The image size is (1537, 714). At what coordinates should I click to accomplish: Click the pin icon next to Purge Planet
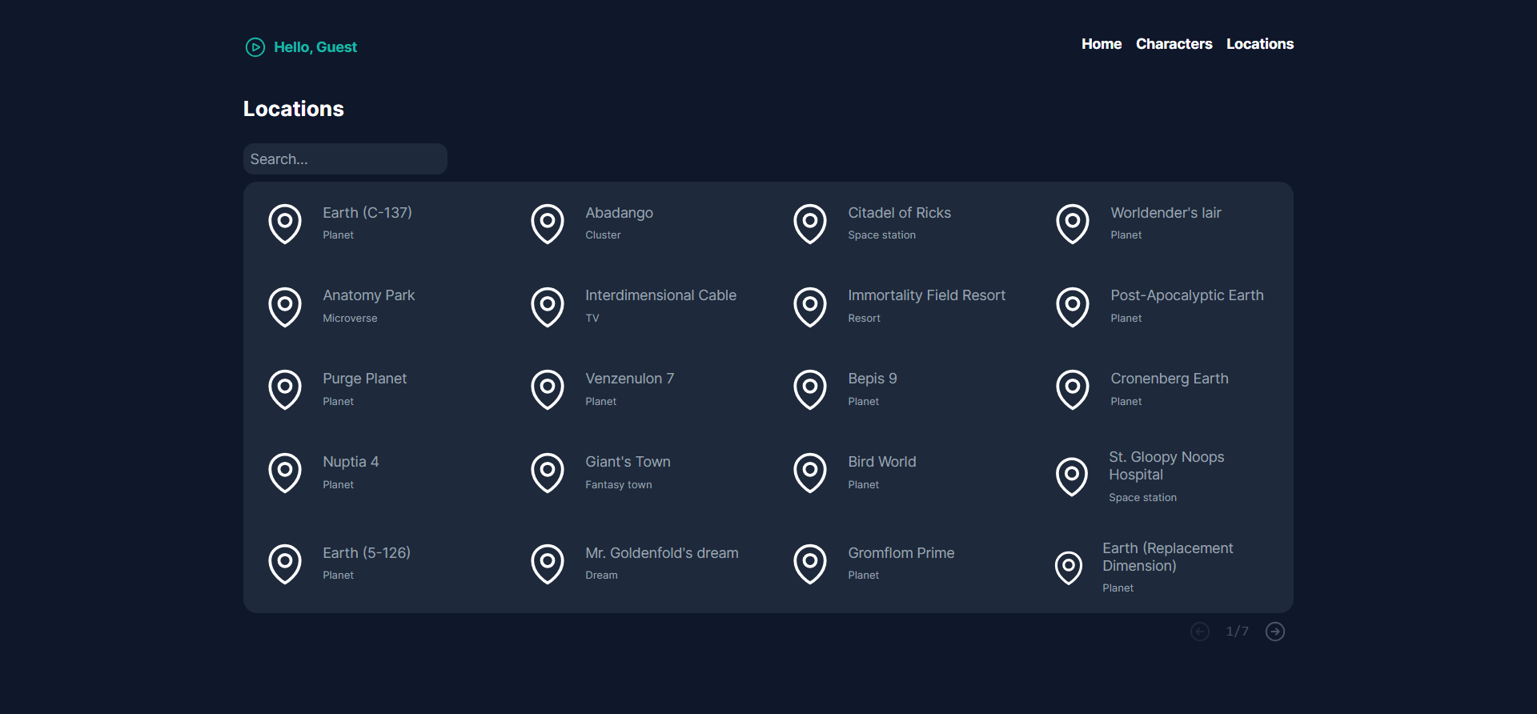pyautogui.click(x=285, y=389)
